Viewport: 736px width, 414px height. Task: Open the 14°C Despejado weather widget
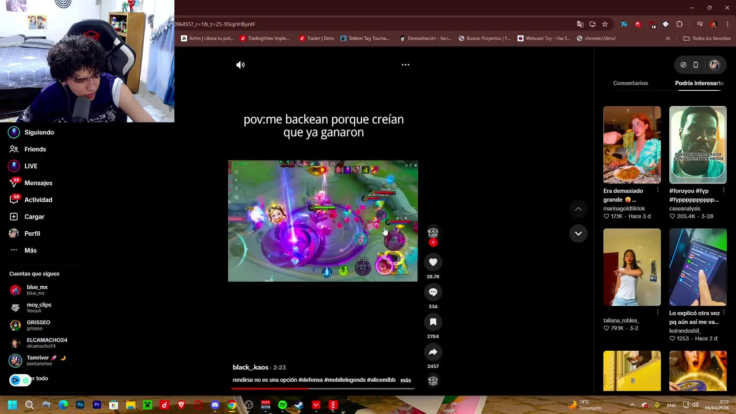585,405
